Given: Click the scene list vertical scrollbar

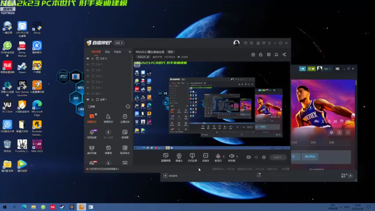Looking at the screenshot, I should 132,79.
